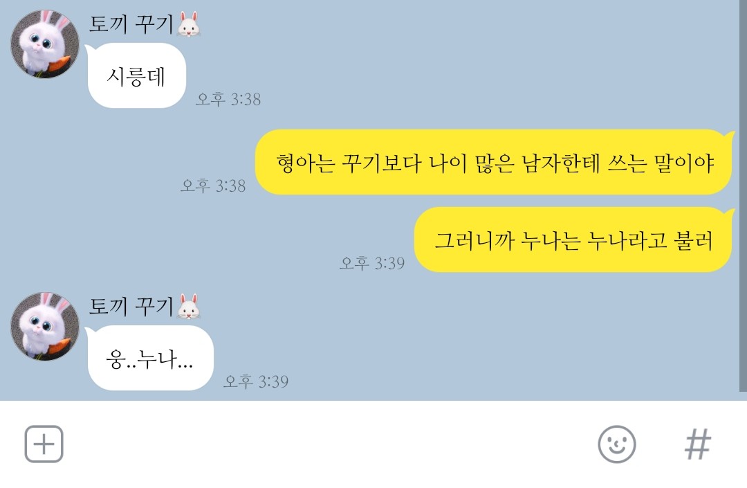Screen dimensions: 747x488
Task: Click in the message input area
Action: click(329, 444)
